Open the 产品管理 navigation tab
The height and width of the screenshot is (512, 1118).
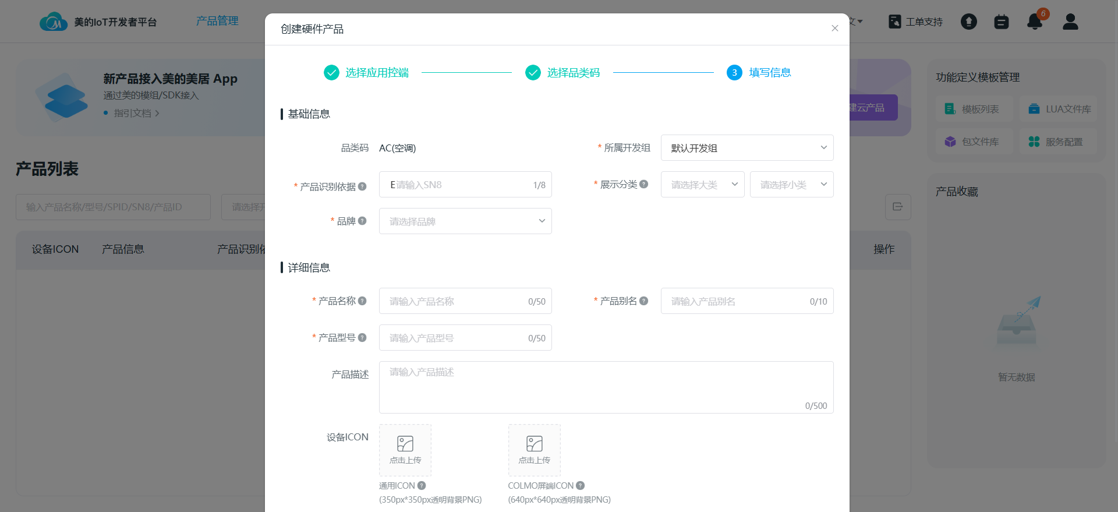click(x=217, y=21)
